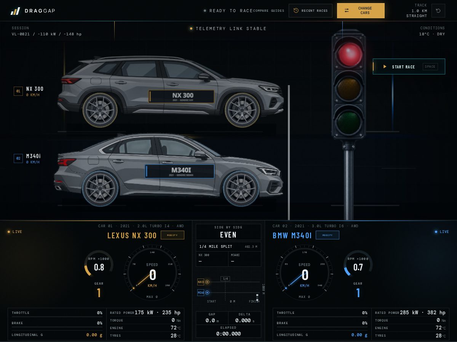Screen dimensions: 457x342
Task: Click the NX 300 nameplate on the SUV
Action: pos(181,97)
